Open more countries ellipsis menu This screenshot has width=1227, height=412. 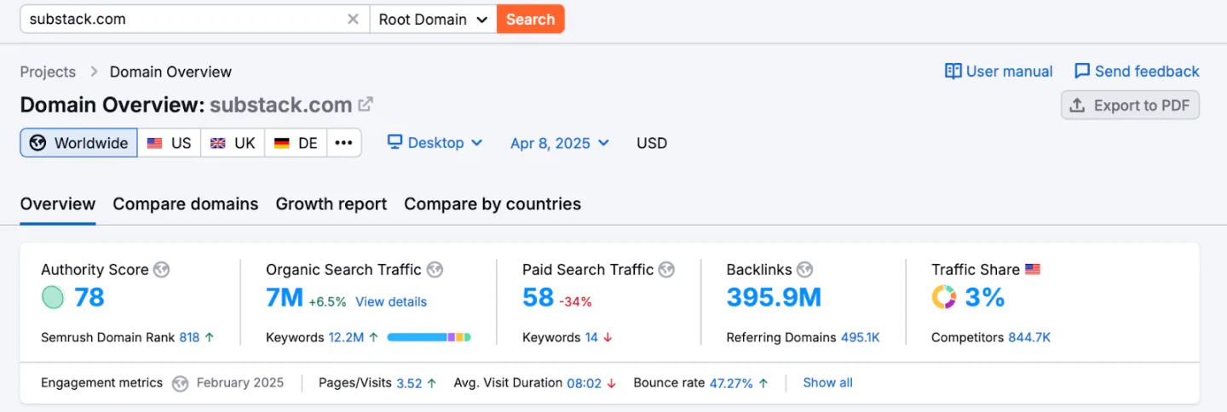pyautogui.click(x=343, y=143)
